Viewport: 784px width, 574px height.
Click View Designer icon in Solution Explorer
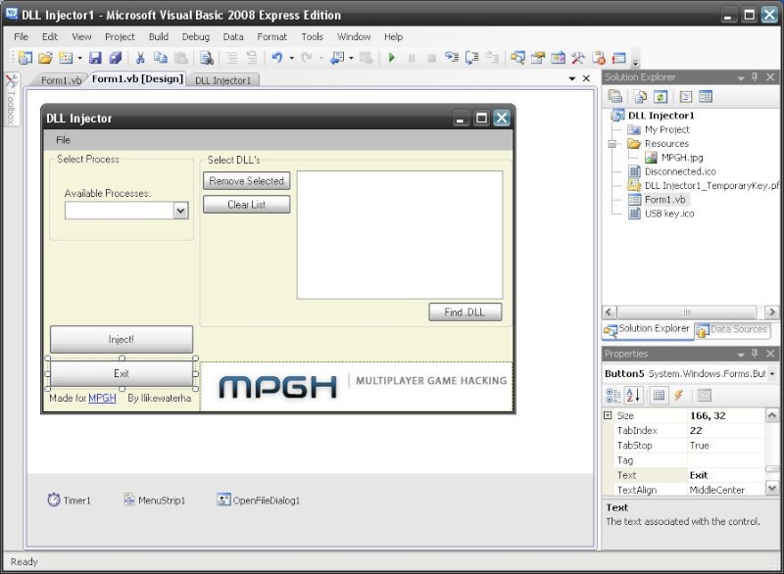click(706, 96)
